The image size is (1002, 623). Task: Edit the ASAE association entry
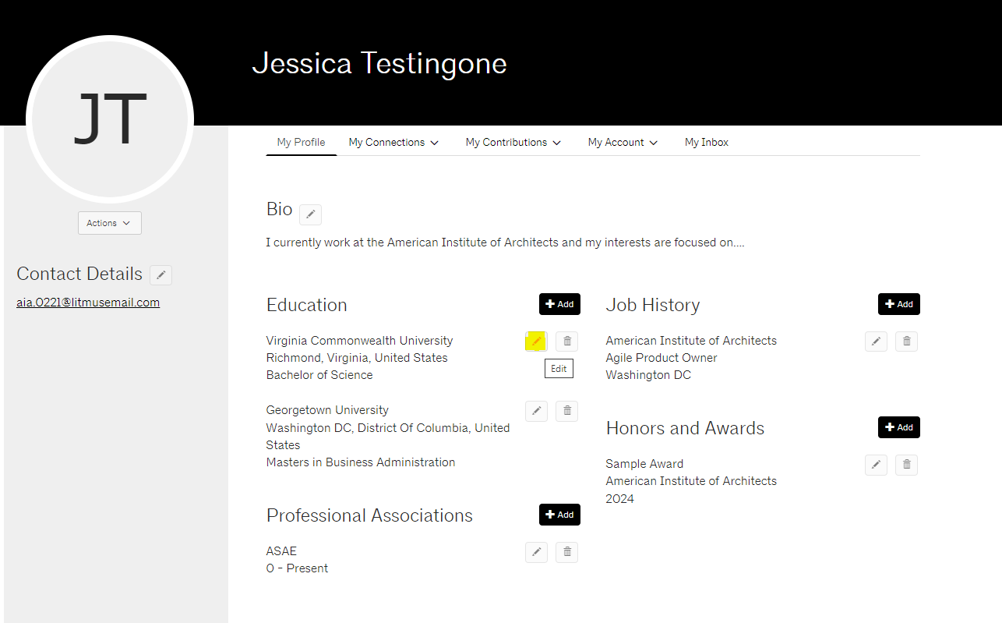(x=536, y=553)
